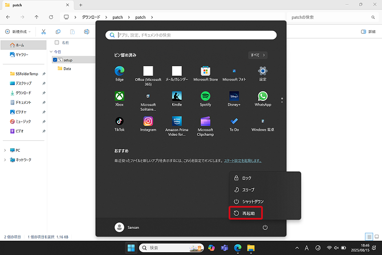This screenshot has height=255, width=382.
Task: Open Microsoft Solitaire pinned app
Action: 148,101
